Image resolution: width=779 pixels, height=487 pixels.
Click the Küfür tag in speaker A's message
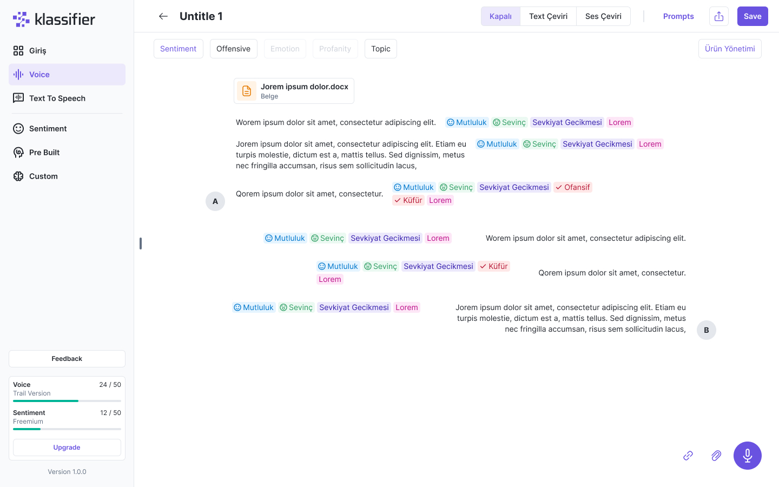[408, 200]
